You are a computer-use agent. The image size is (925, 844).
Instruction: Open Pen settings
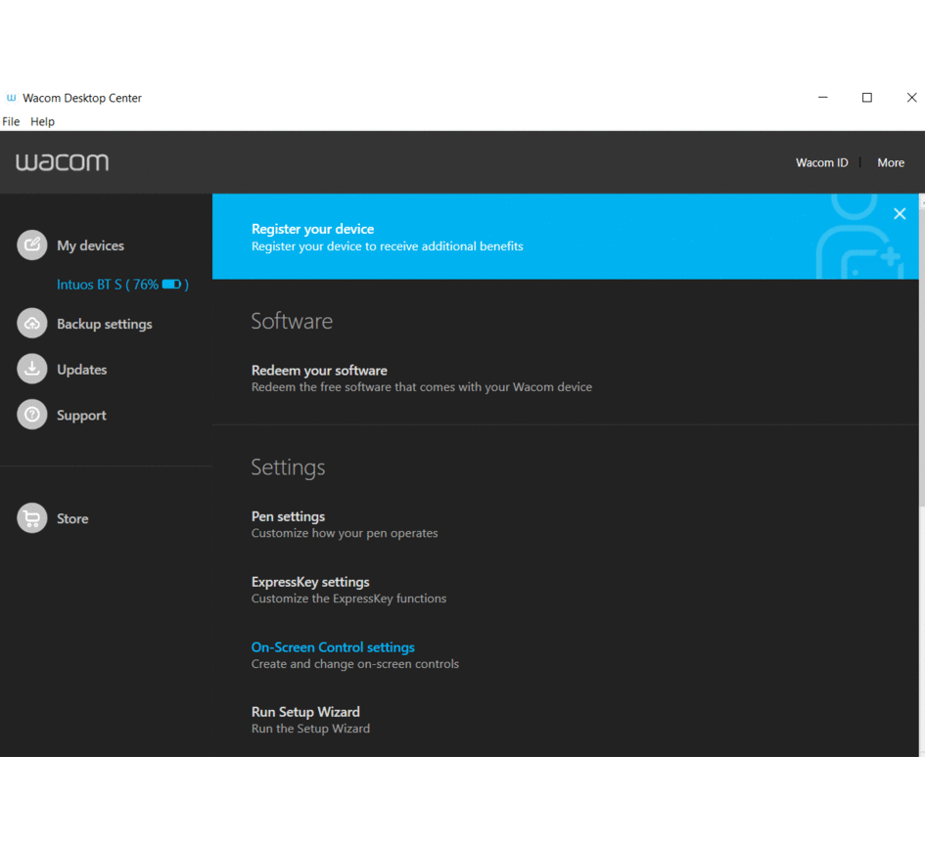pos(288,516)
